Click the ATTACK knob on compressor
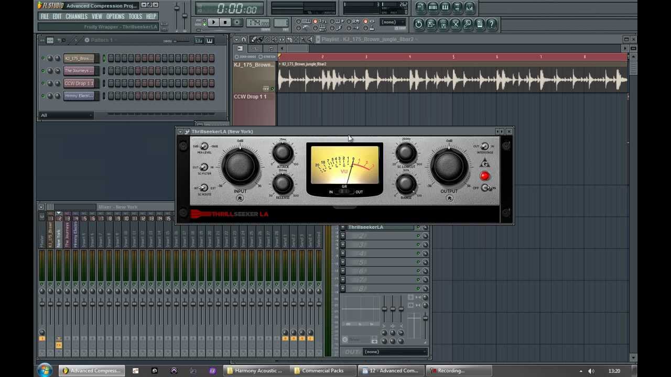The width and height of the screenshot is (671, 377). coord(283,153)
